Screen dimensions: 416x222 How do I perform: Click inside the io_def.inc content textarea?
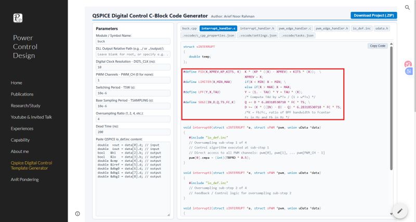point(133,179)
